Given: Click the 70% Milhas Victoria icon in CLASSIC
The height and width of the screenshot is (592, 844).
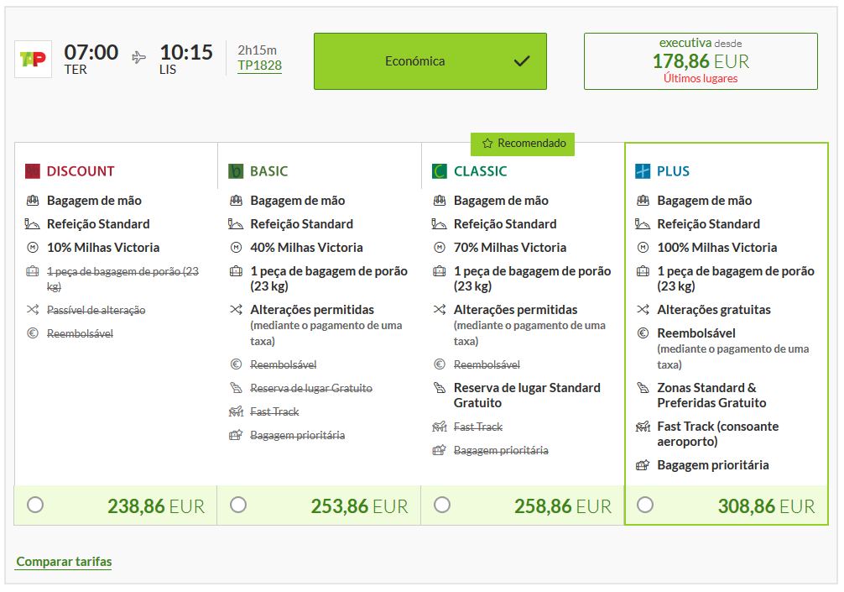Looking at the screenshot, I should tap(440, 248).
